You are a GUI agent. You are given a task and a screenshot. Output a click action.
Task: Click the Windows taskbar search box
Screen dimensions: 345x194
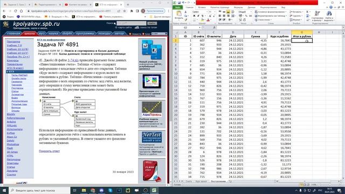39,190
